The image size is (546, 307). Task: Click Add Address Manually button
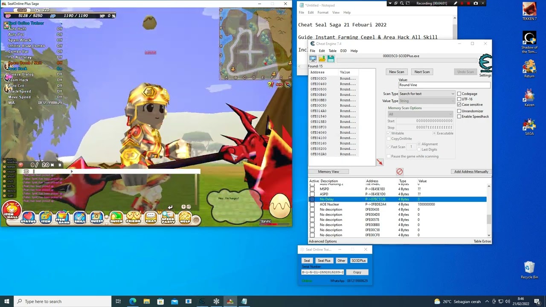[x=471, y=171]
